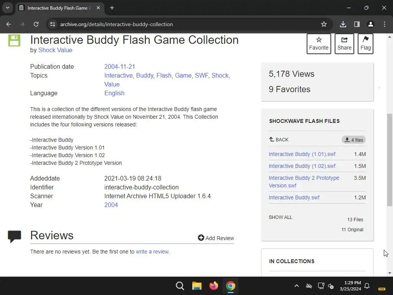Image resolution: width=393 pixels, height=295 pixels.
Task: Open the Interactive topic link
Action: coord(119,76)
